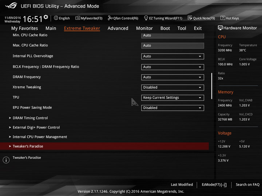Click the TPU setting label
The image size is (262, 196).
tap(16, 97)
